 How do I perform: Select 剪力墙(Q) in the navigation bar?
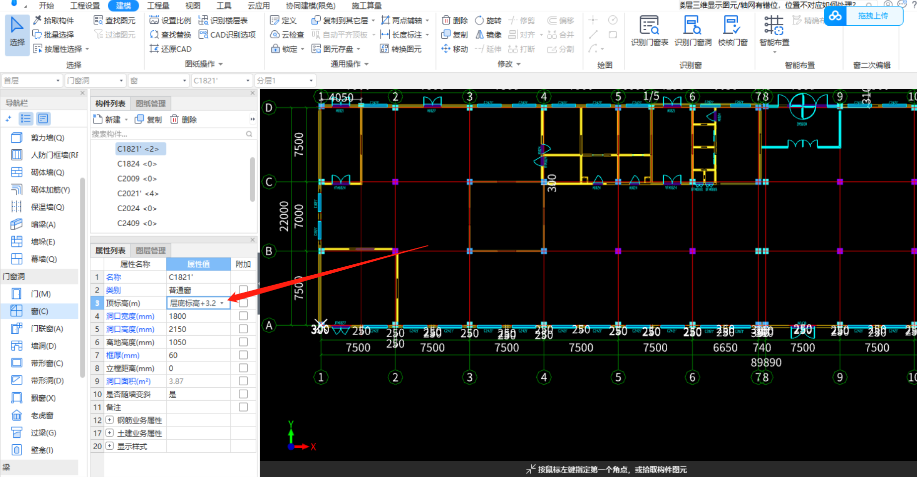39,138
